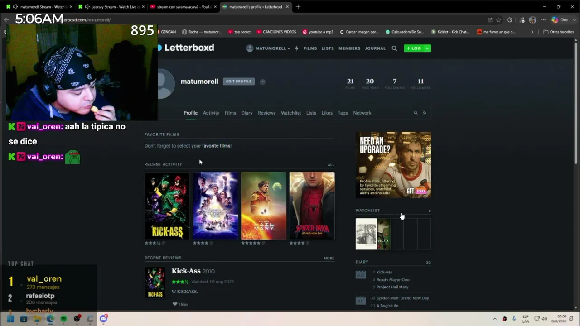This screenshot has height=326, width=580.
Task: Open the Letterboxd search magnifier in header
Action: (394, 48)
